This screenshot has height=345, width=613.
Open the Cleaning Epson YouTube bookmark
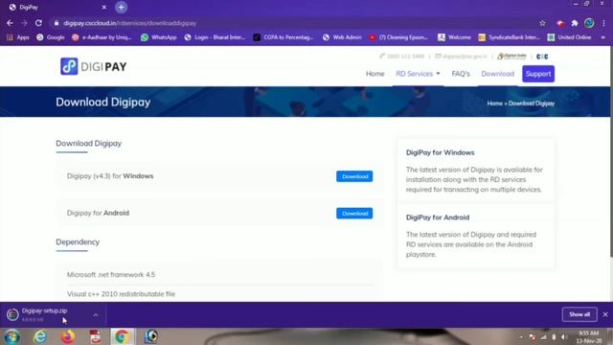pyautogui.click(x=398, y=37)
